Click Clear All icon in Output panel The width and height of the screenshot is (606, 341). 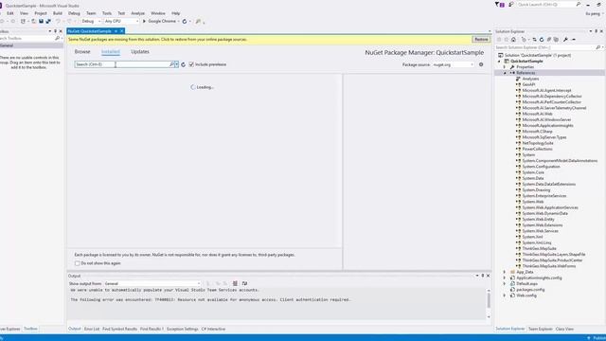tap(235, 283)
